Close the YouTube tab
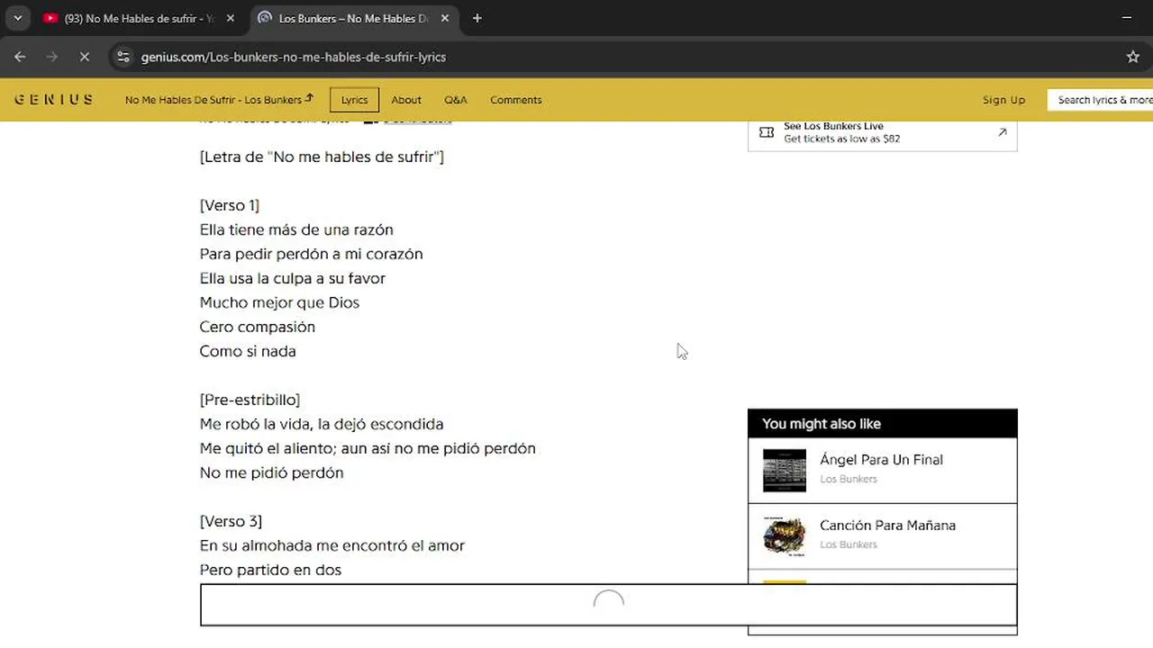This screenshot has width=1153, height=648. tap(231, 18)
